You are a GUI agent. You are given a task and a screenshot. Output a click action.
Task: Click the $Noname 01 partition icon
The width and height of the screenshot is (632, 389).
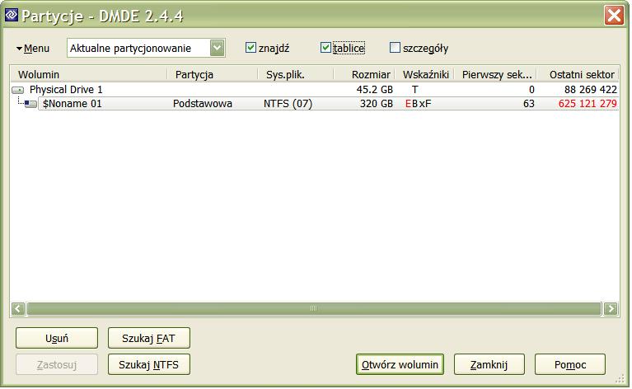(x=30, y=104)
